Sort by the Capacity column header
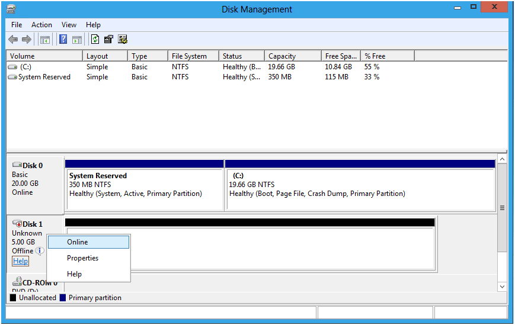515x325 pixels. [x=293, y=56]
